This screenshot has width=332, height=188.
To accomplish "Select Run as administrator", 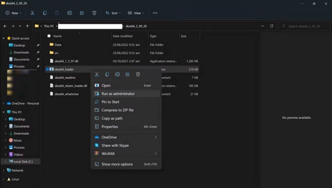I will 118,94.
